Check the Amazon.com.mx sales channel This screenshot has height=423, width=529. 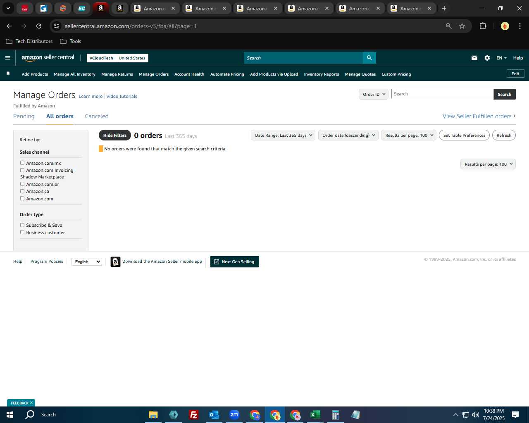[22, 163]
